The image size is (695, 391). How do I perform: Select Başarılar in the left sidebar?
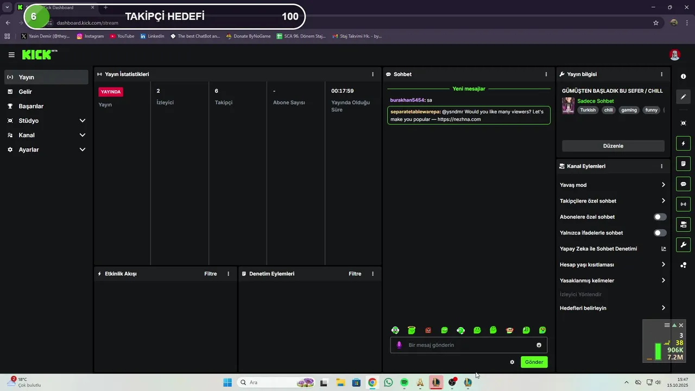[x=46, y=106]
